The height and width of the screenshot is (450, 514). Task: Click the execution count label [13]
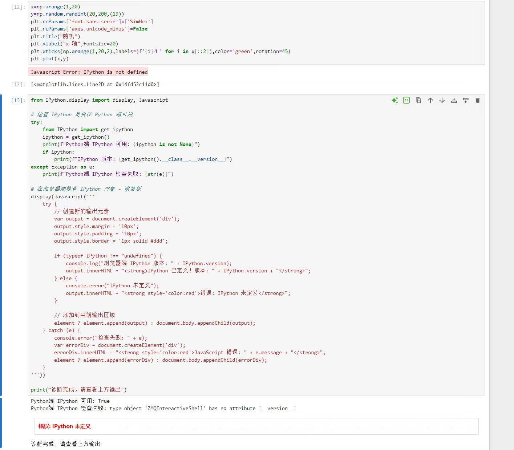[x=17, y=100]
